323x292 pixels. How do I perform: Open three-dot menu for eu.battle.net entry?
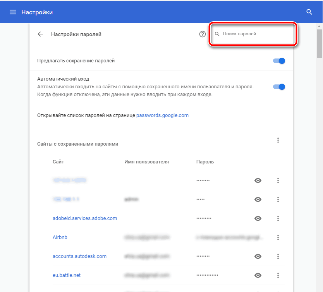(x=278, y=275)
